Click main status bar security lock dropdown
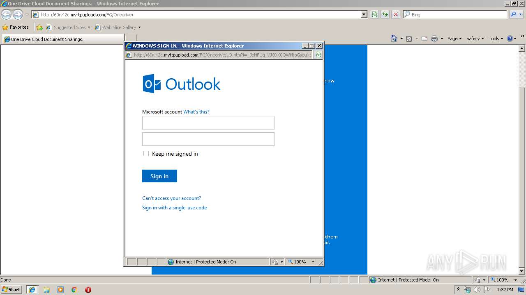 (480, 280)
